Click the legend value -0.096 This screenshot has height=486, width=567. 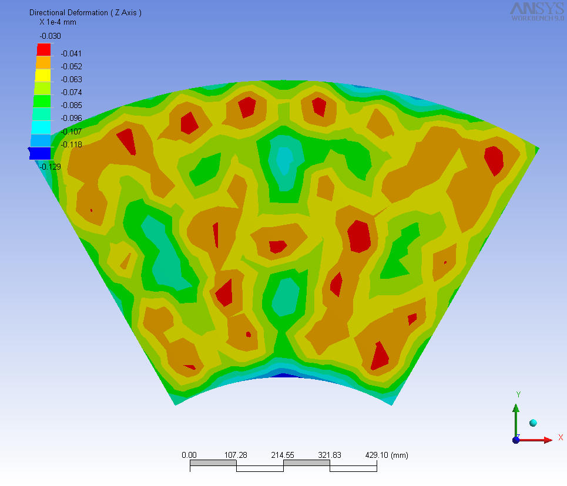pos(71,118)
